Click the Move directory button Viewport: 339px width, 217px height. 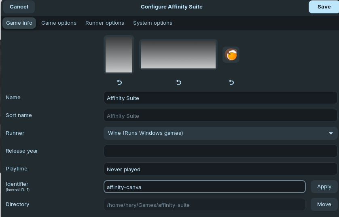(324, 204)
